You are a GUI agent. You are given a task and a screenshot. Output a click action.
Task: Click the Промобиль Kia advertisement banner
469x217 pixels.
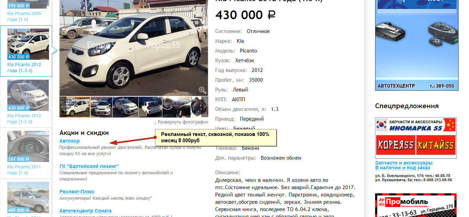416,205
